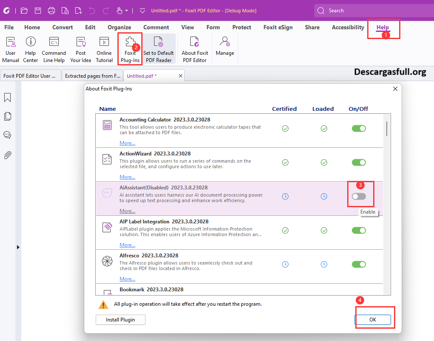This screenshot has height=341, width=434.
Task: Enable the AiAssistant plug-in toggle
Action: [359, 196]
